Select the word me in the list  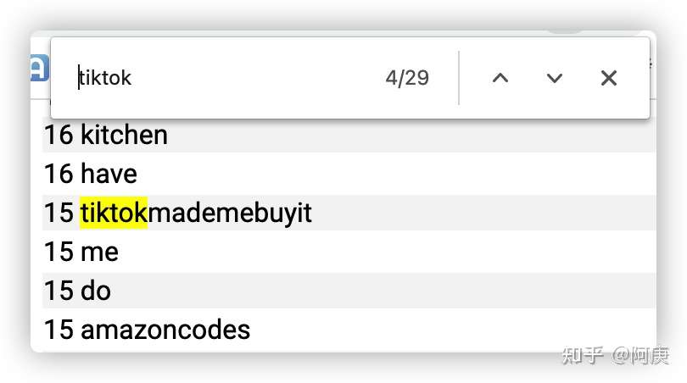(99, 253)
